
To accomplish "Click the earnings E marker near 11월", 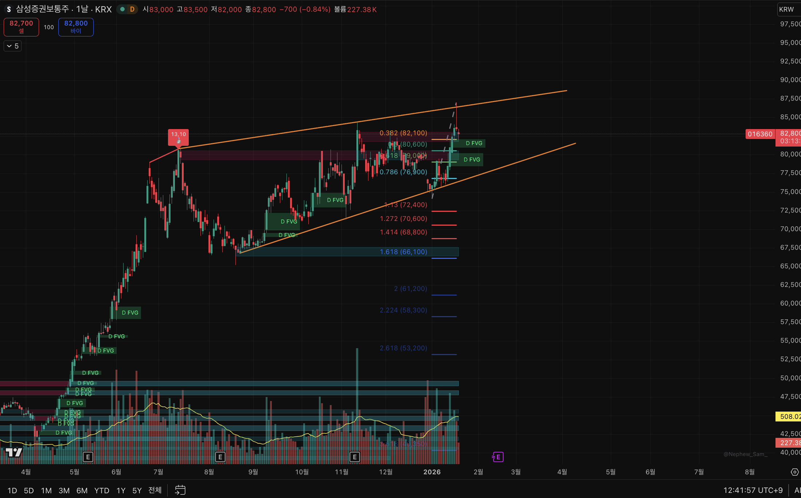I will (355, 457).
